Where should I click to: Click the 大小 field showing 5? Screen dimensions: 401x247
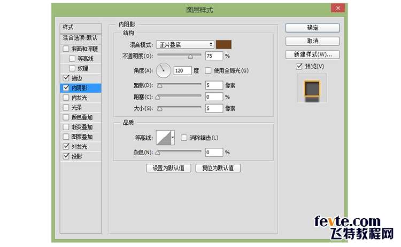tap(214, 108)
